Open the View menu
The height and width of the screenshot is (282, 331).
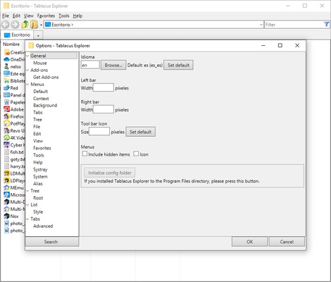click(29, 16)
